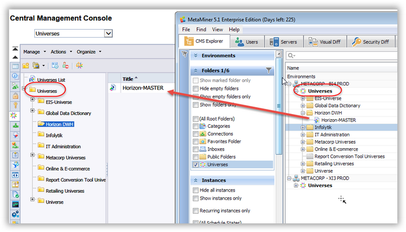Open the Help menu in MetaMiner

click(234, 30)
